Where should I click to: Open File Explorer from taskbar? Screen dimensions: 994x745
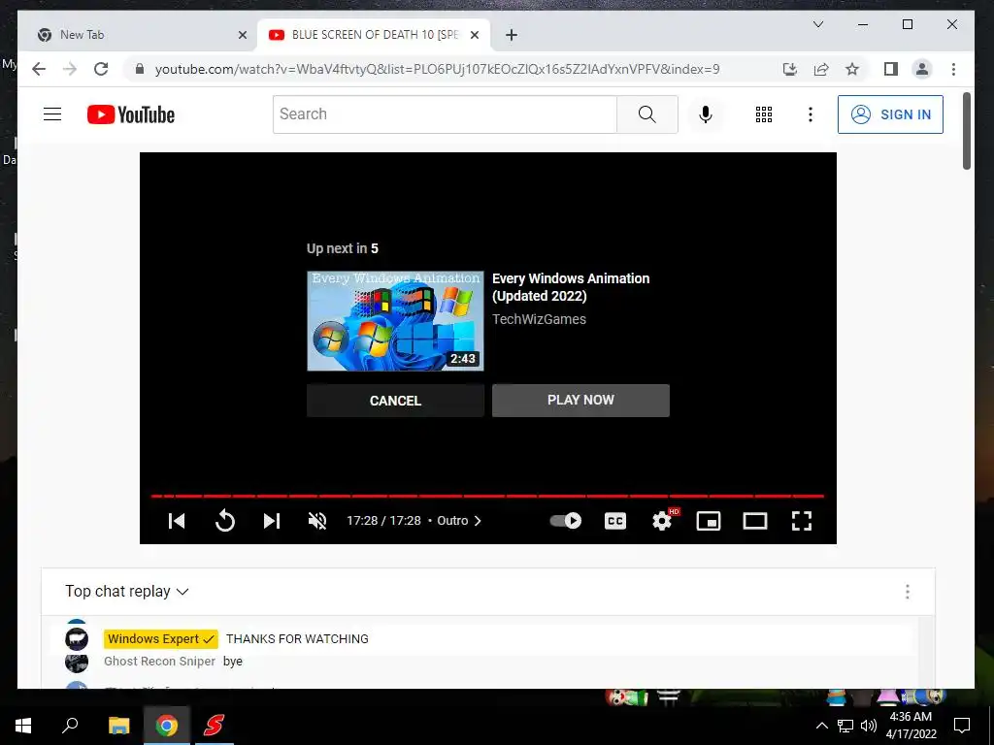(118, 726)
